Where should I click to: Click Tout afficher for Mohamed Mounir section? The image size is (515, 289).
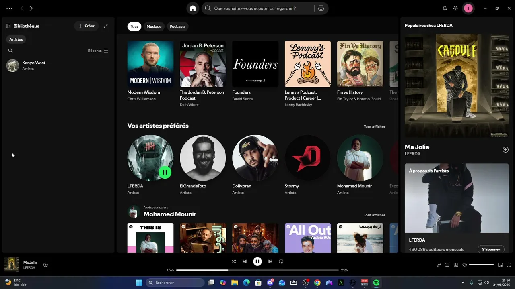click(x=375, y=215)
